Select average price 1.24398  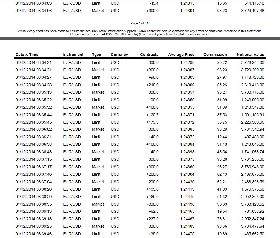pyautogui.click(x=187, y=152)
